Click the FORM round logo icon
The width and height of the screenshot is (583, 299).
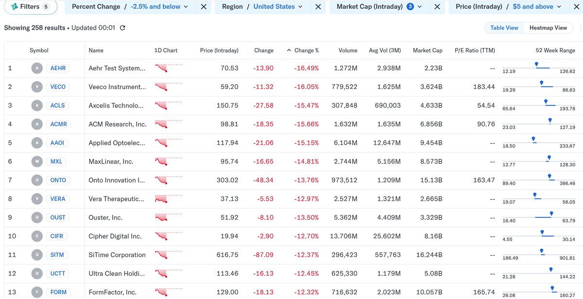tap(36, 292)
